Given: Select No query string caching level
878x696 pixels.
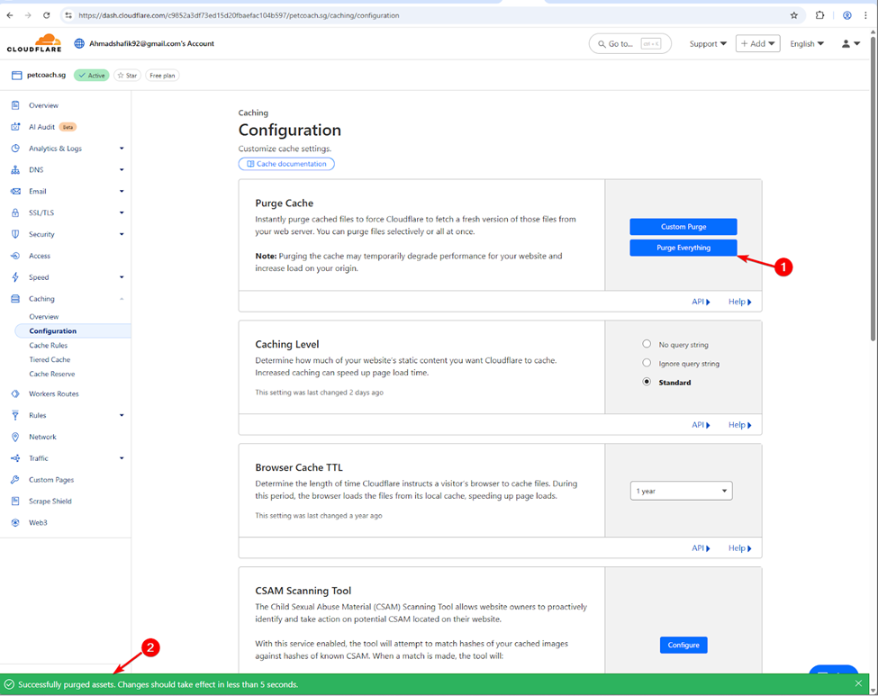Looking at the screenshot, I should tap(647, 344).
